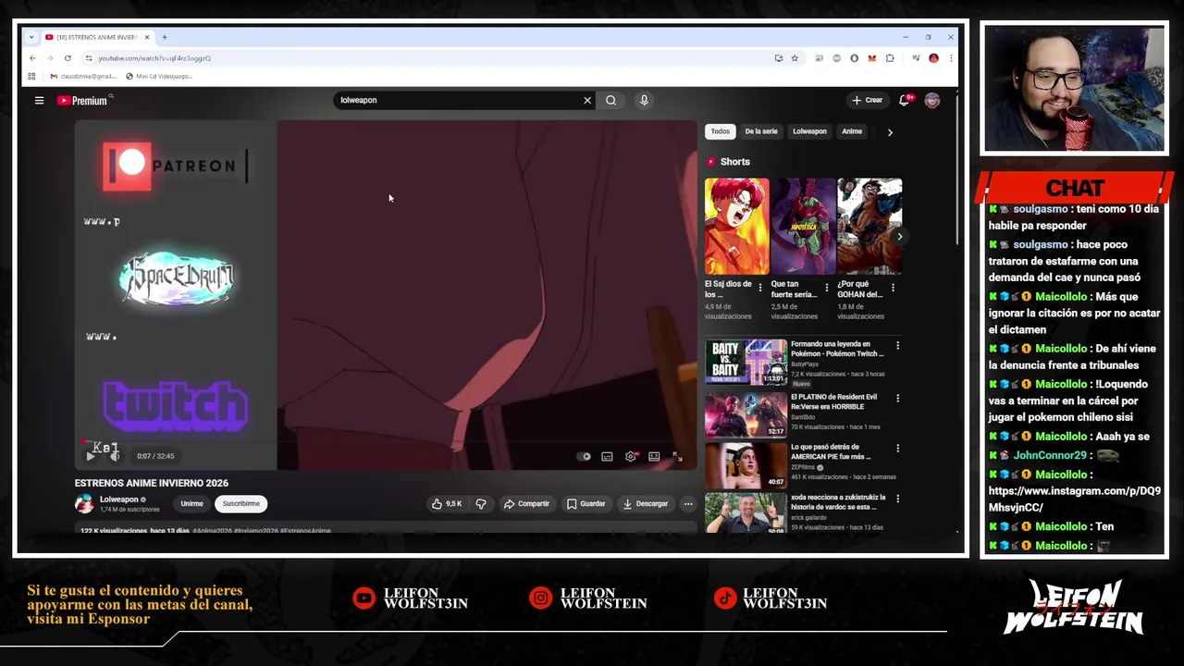Open the Lolweapon channel avatar
The width and height of the screenshot is (1184, 666).
pyautogui.click(x=84, y=503)
